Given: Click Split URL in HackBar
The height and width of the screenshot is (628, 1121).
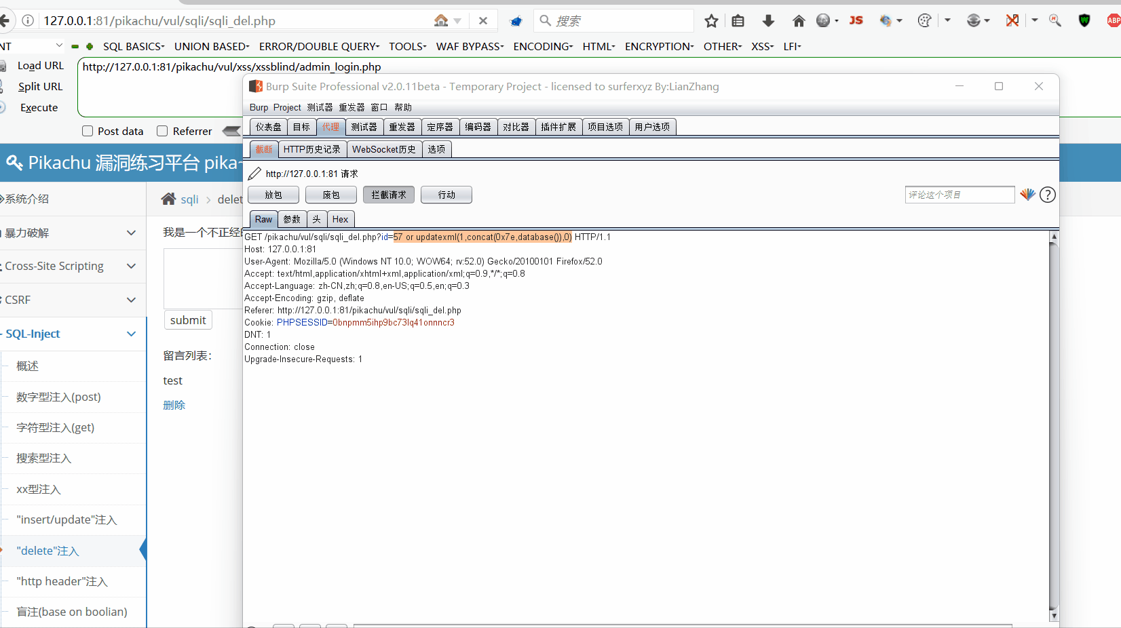Looking at the screenshot, I should point(40,86).
